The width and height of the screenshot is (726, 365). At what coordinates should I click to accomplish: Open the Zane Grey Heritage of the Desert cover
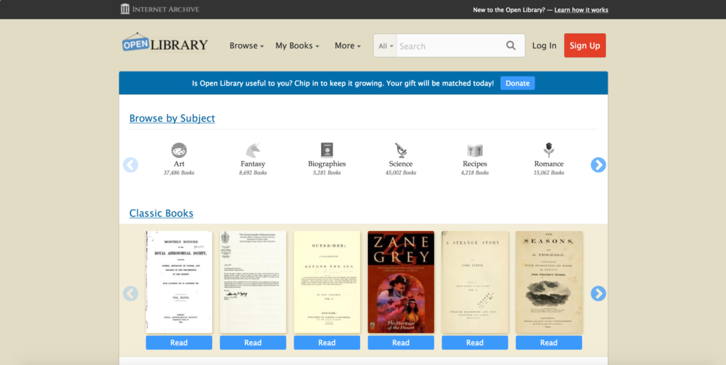[x=401, y=282]
